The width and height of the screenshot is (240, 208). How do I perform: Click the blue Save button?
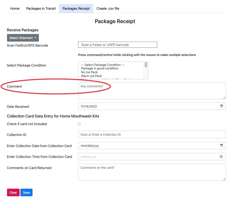click(26, 192)
